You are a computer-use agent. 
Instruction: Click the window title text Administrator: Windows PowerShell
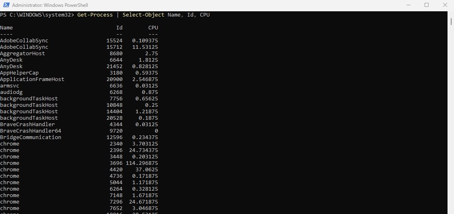[50, 5]
